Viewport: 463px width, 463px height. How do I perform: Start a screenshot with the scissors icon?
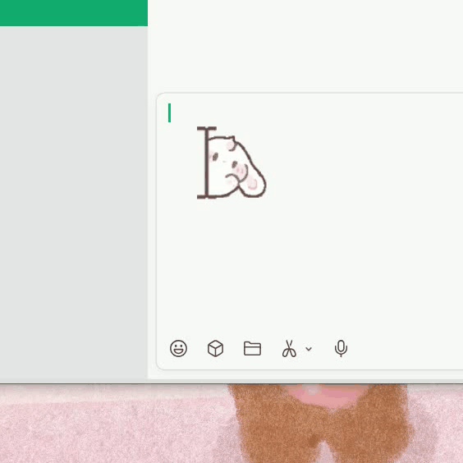289,348
